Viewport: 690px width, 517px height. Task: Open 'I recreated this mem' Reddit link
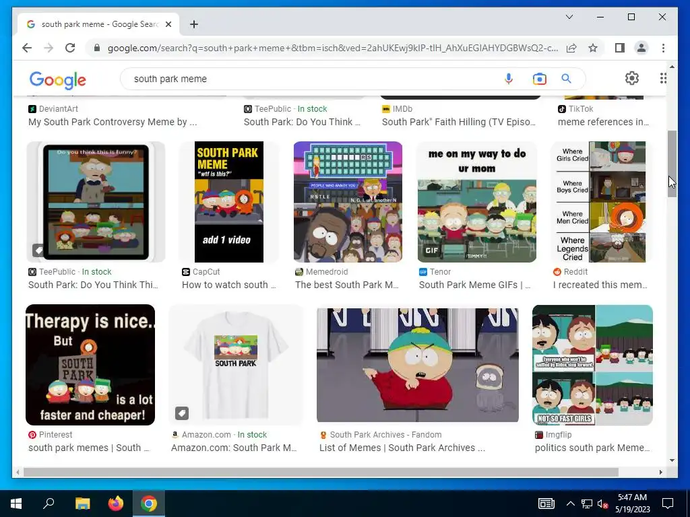(600, 285)
